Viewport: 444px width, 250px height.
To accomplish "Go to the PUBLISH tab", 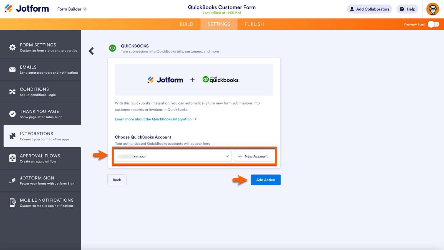I will (x=254, y=24).
